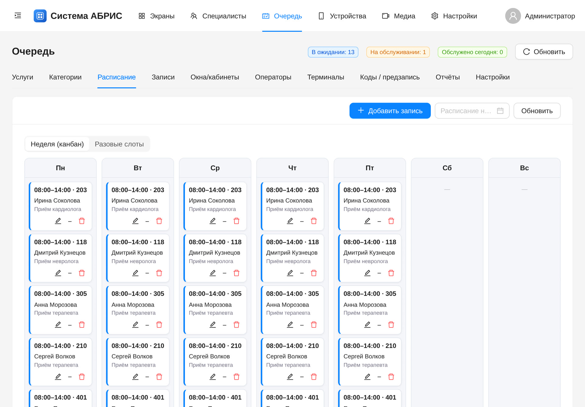The image size is (585, 407).
Task: Open the Терминалы tab
Action: [x=326, y=77]
